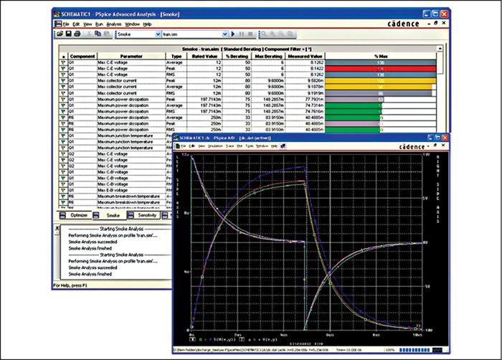Click the first zoom magnifier icon
This screenshot has height=360, width=502.
[x=265, y=34]
